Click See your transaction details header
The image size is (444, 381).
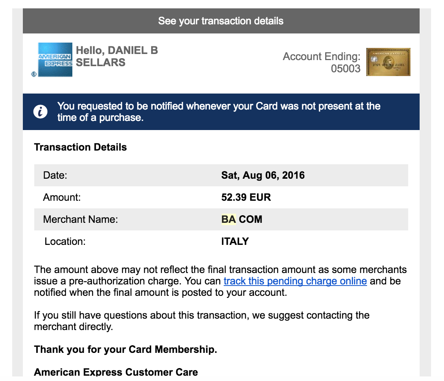(221, 21)
